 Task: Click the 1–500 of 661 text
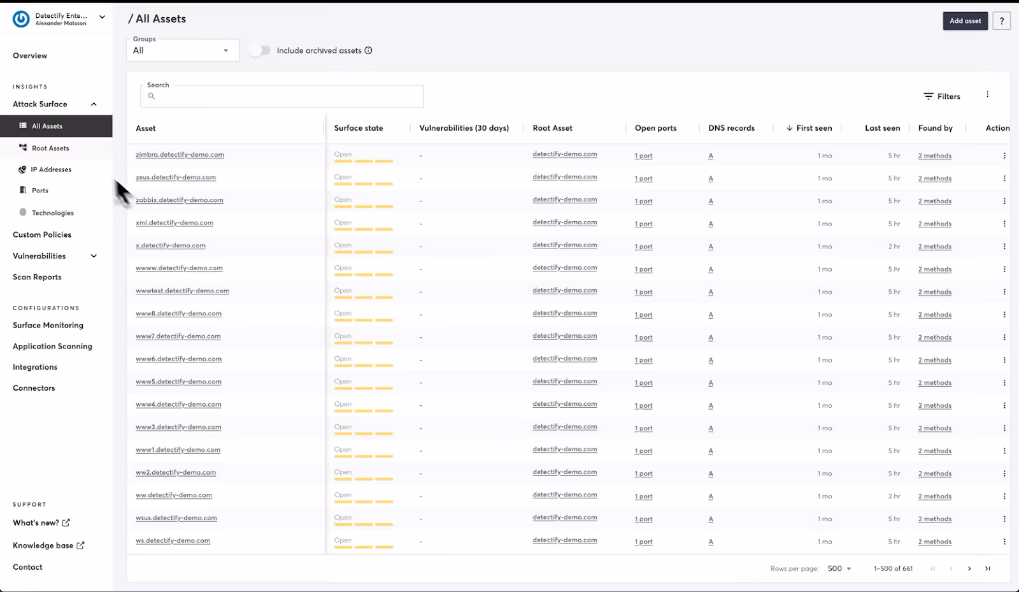point(893,568)
